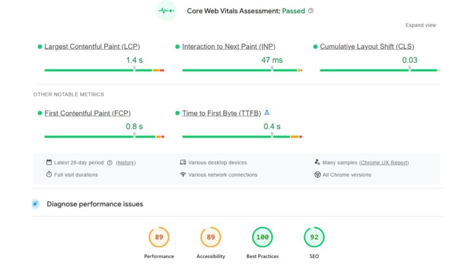Click the samples icon next to many samples

pyautogui.click(x=317, y=162)
